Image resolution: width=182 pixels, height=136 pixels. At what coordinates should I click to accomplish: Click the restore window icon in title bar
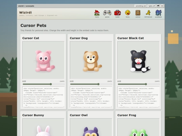158,6
